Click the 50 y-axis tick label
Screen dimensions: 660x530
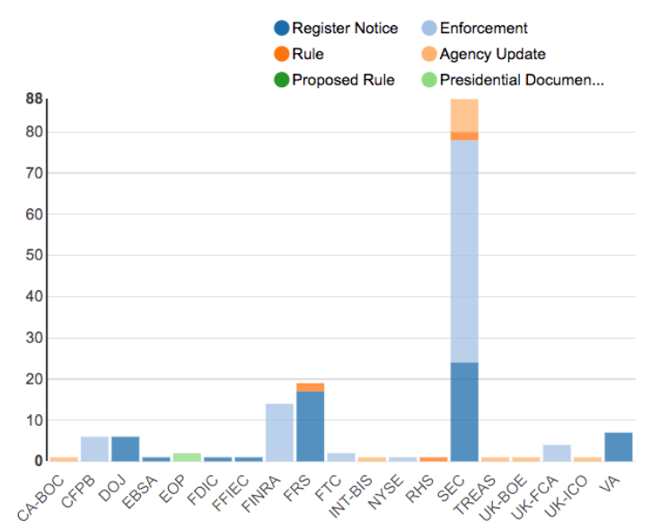click(x=34, y=255)
